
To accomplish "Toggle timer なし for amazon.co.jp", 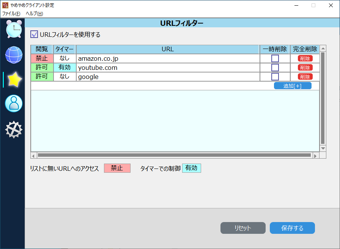I will (x=65, y=58).
